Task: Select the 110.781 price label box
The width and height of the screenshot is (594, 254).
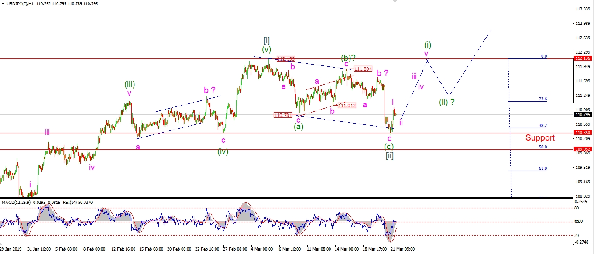Action: coord(283,115)
